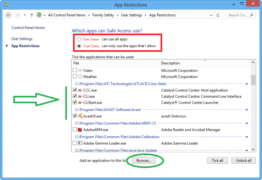Collapse the AVAST Software group

coord(246,110)
